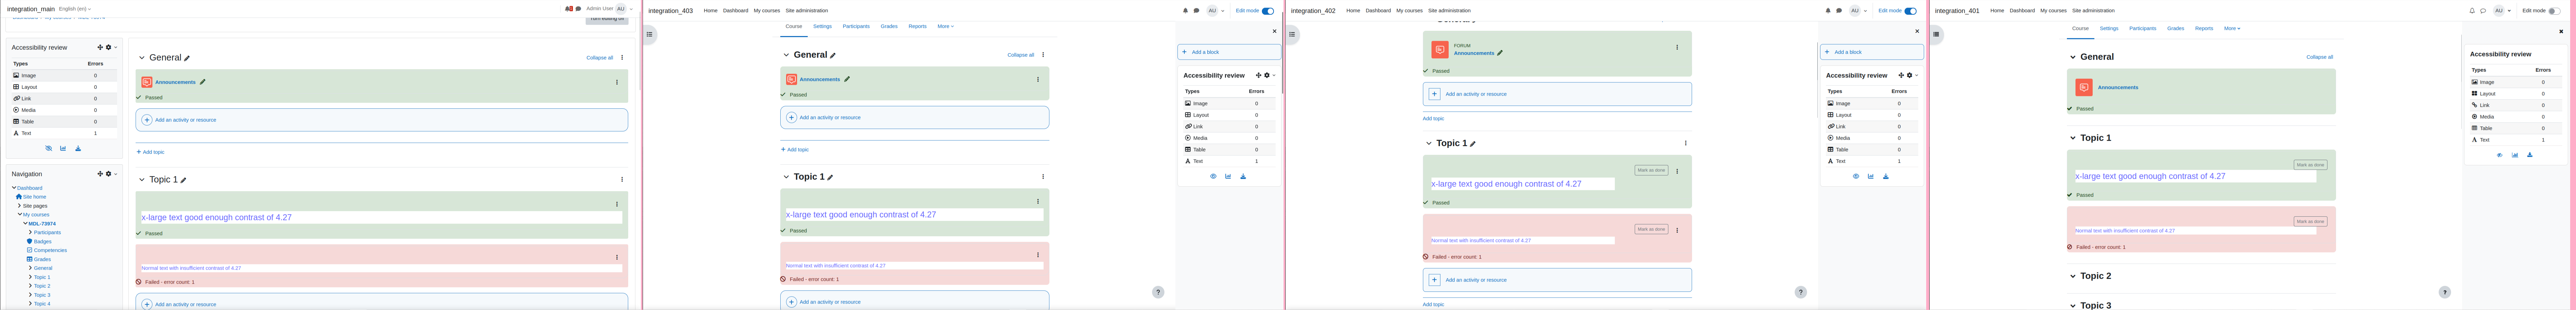Click the chart icon in integration_401 Accessibility review
This screenshot has width=2576, height=310.
[2515, 155]
